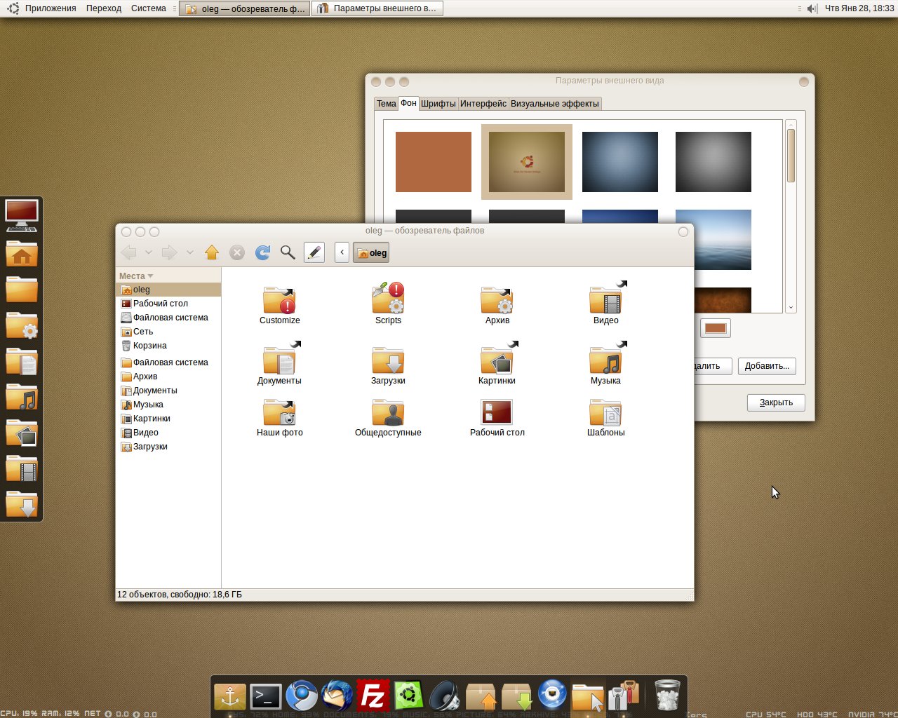The height and width of the screenshot is (718, 898).
Task: Click the Stop loading icon in the file browser
Action: (237, 252)
